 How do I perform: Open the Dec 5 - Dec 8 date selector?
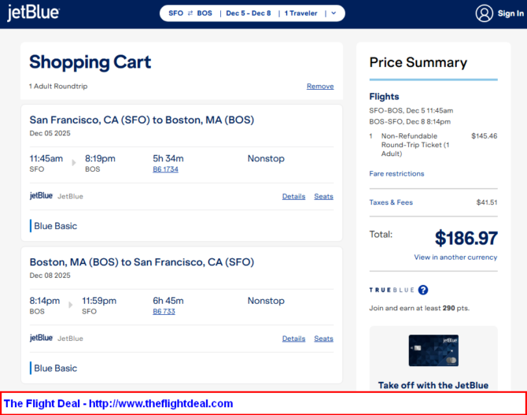pyautogui.click(x=248, y=13)
